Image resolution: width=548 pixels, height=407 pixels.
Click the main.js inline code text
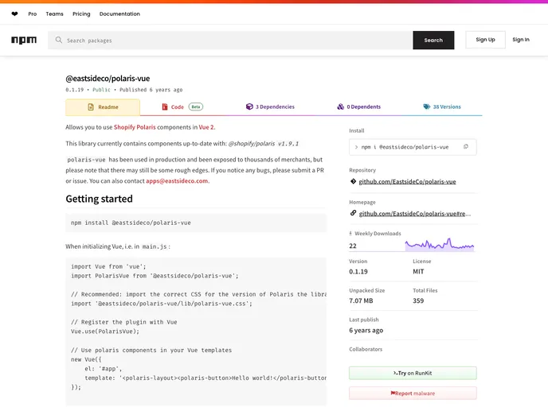click(155, 246)
